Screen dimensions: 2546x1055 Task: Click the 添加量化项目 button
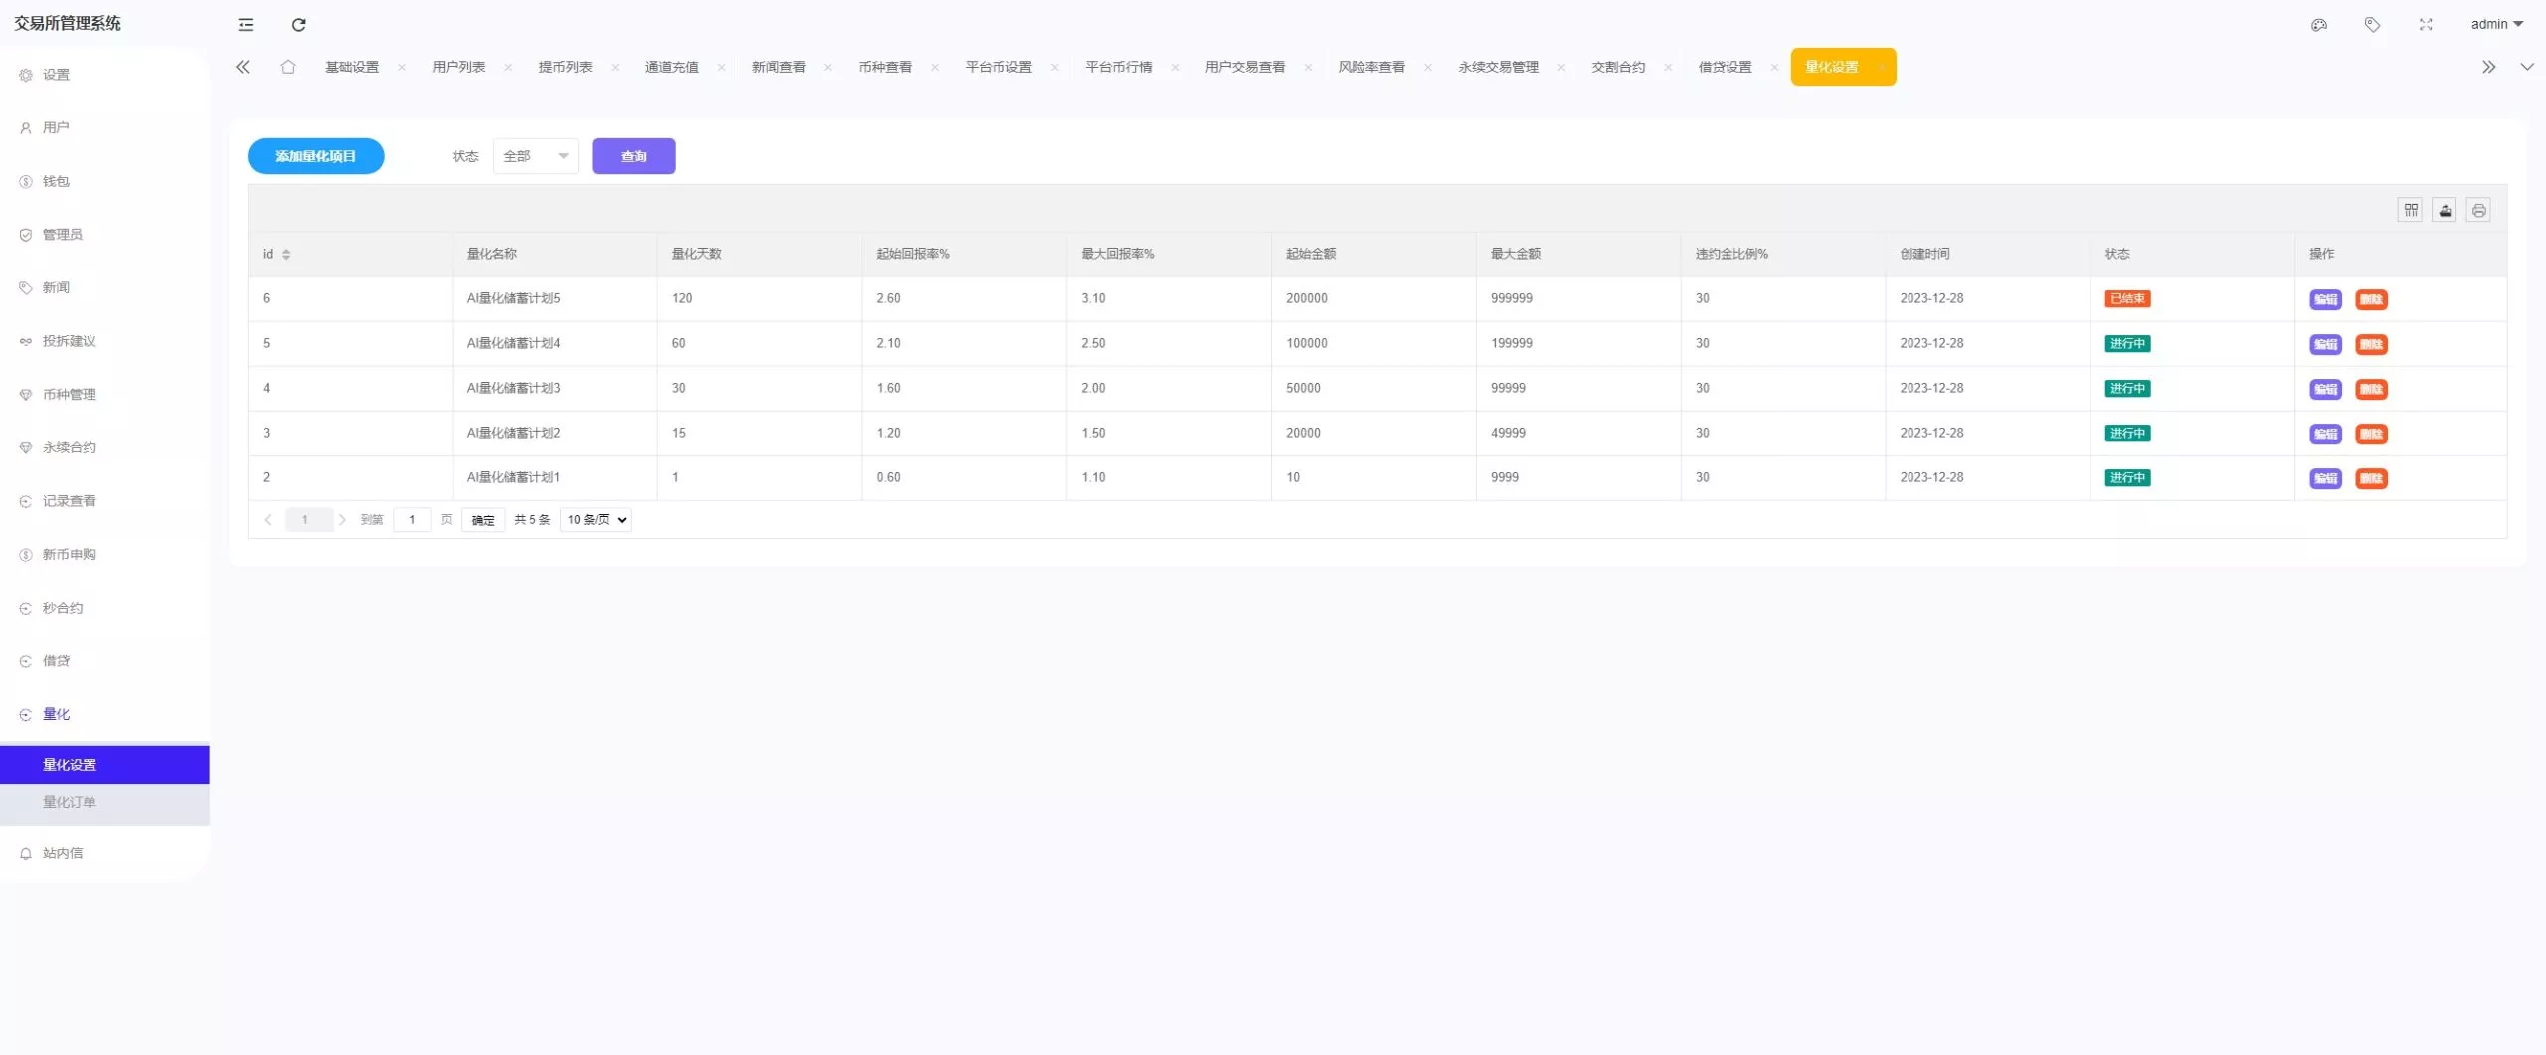coord(315,156)
